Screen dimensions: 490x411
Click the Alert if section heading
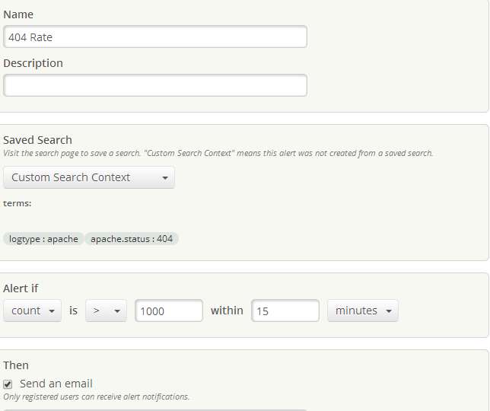(21, 288)
